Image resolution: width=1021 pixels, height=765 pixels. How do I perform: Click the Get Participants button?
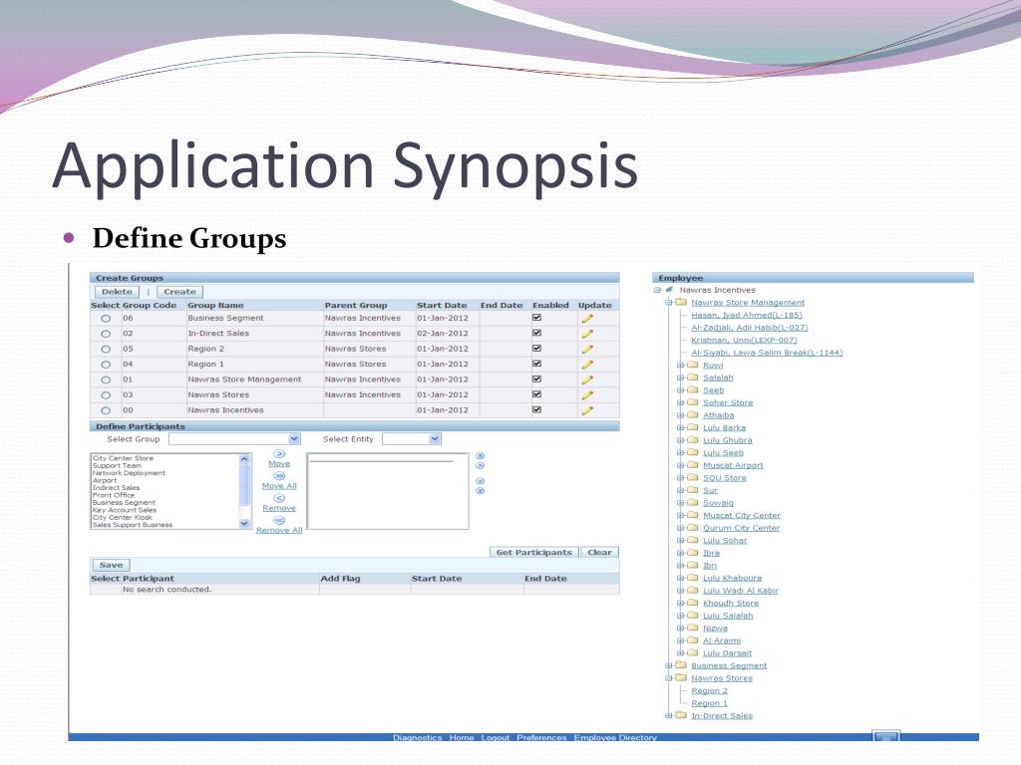534,552
